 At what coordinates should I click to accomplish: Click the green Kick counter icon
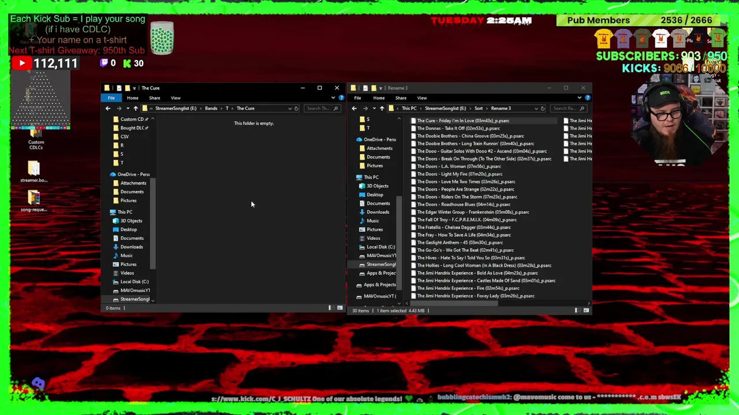pyautogui.click(x=127, y=63)
